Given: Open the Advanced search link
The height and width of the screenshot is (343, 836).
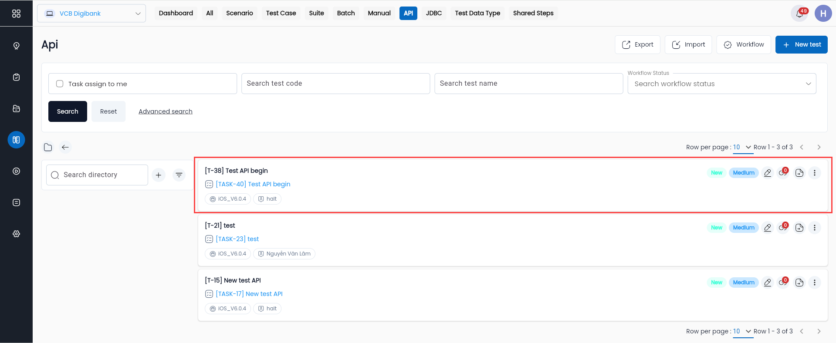Looking at the screenshot, I should (x=166, y=111).
